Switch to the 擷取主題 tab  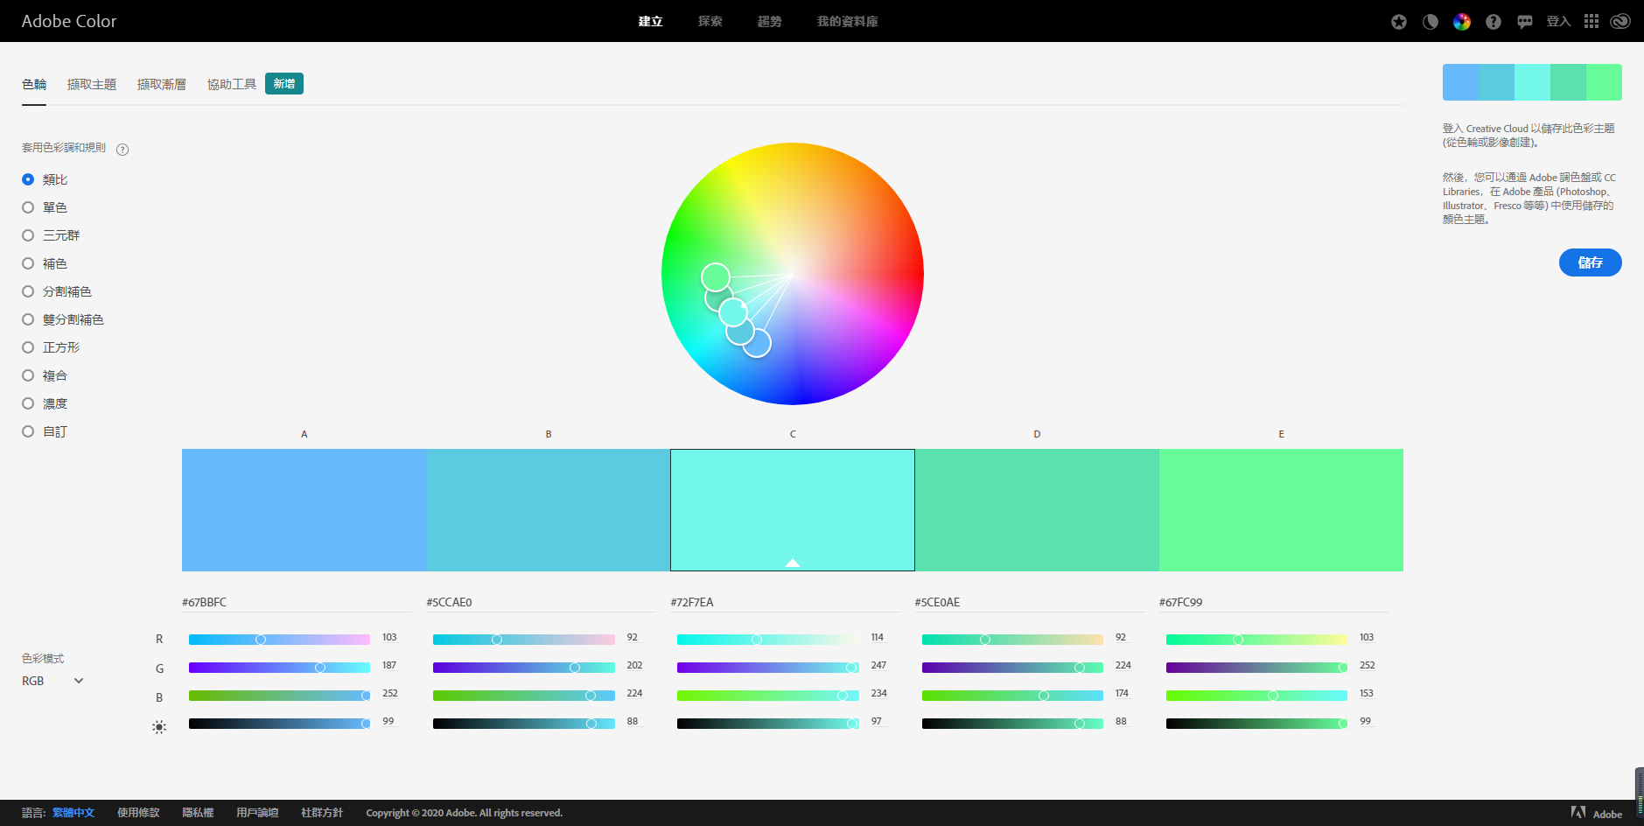pyautogui.click(x=92, y=84)
